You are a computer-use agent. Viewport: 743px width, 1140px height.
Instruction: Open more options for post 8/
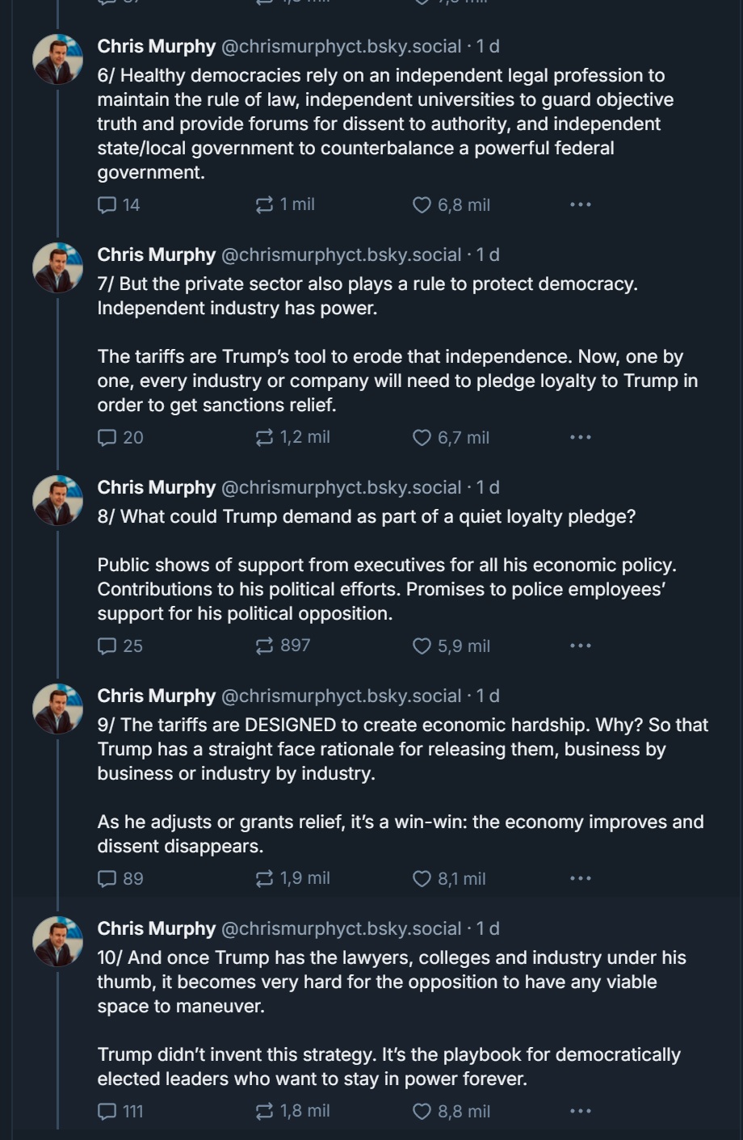point(580,646)
